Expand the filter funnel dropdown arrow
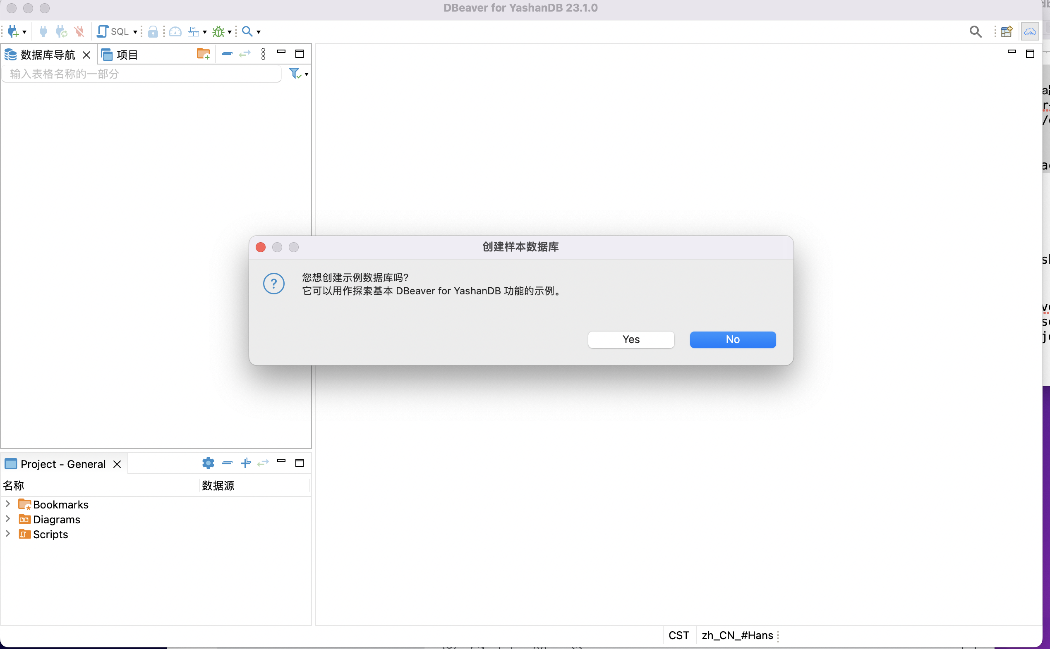The height and width of the screenshot is (649, 1050). point(307,74)
